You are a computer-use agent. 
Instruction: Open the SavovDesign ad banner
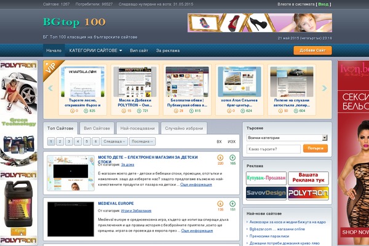click(266, 193)
